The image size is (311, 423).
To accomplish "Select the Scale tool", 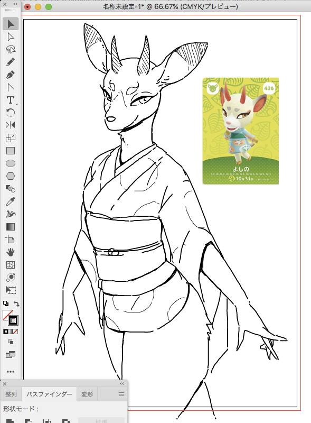I will click(11, 138).
